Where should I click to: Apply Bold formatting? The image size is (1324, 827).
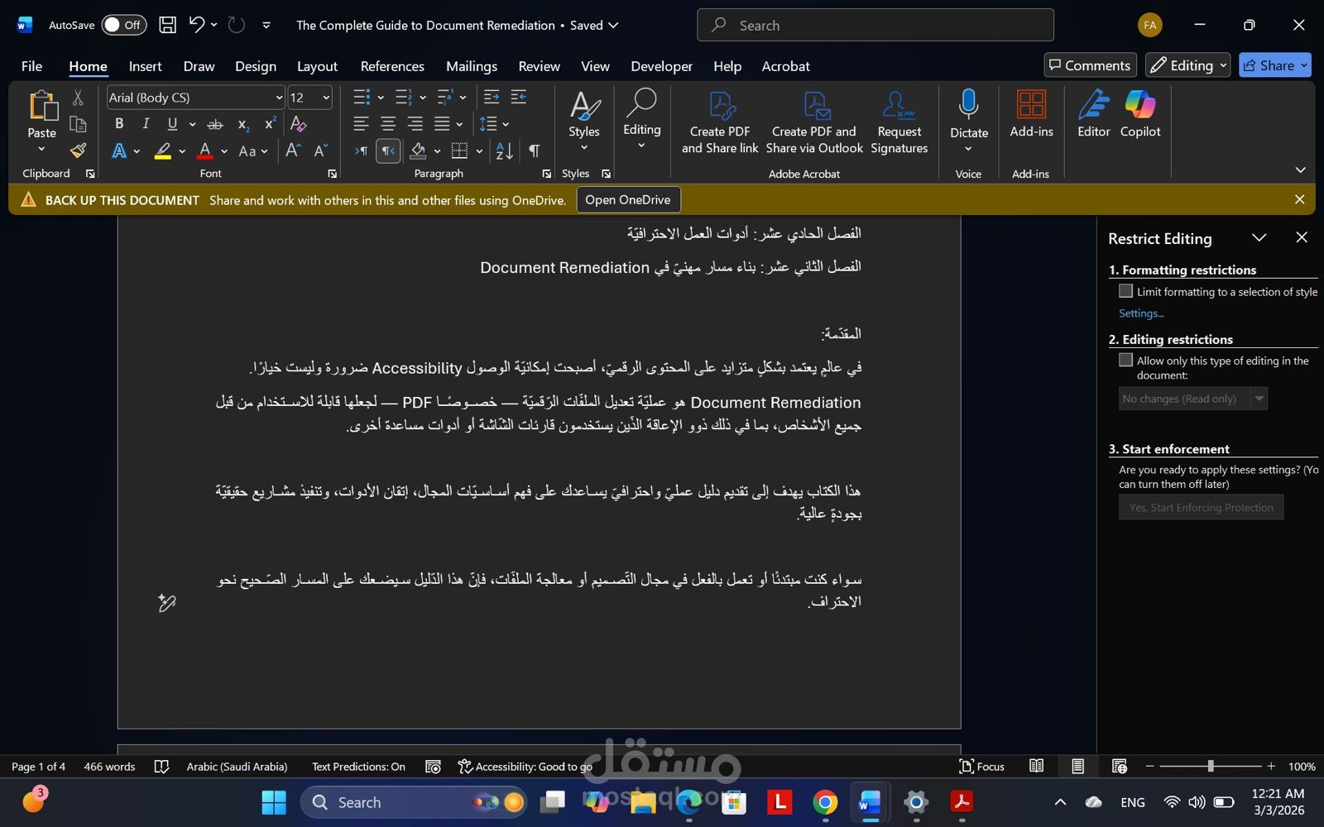119,124
